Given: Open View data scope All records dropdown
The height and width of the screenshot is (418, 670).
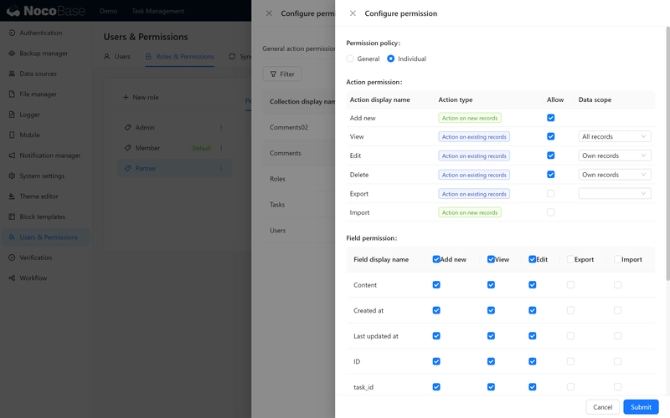Looking at the screenshot, I should (x=615, y=136).
